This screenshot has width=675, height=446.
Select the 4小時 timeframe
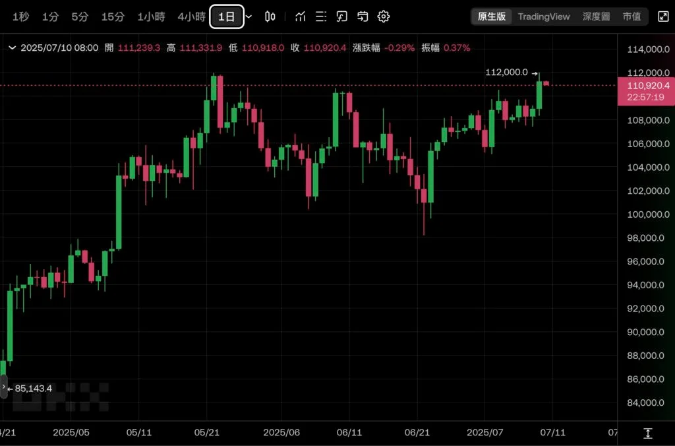coord(191,16)
